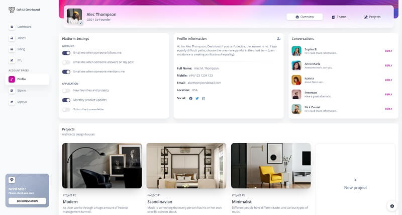The width and height of the screenshot is (402, 215).
Task: Toggle email when someone mentions me
Action: pyautogui.click(x=66, y=72)
